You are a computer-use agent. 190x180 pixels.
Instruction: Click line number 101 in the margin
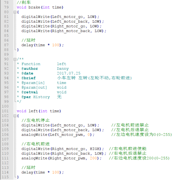pos(5,111)
